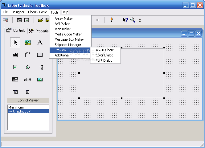
Task: Click the top-right handle of the GraphicBox
Action: [x=164, y=48]
